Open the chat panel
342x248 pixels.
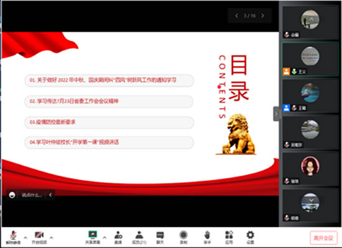click(160, 237)
